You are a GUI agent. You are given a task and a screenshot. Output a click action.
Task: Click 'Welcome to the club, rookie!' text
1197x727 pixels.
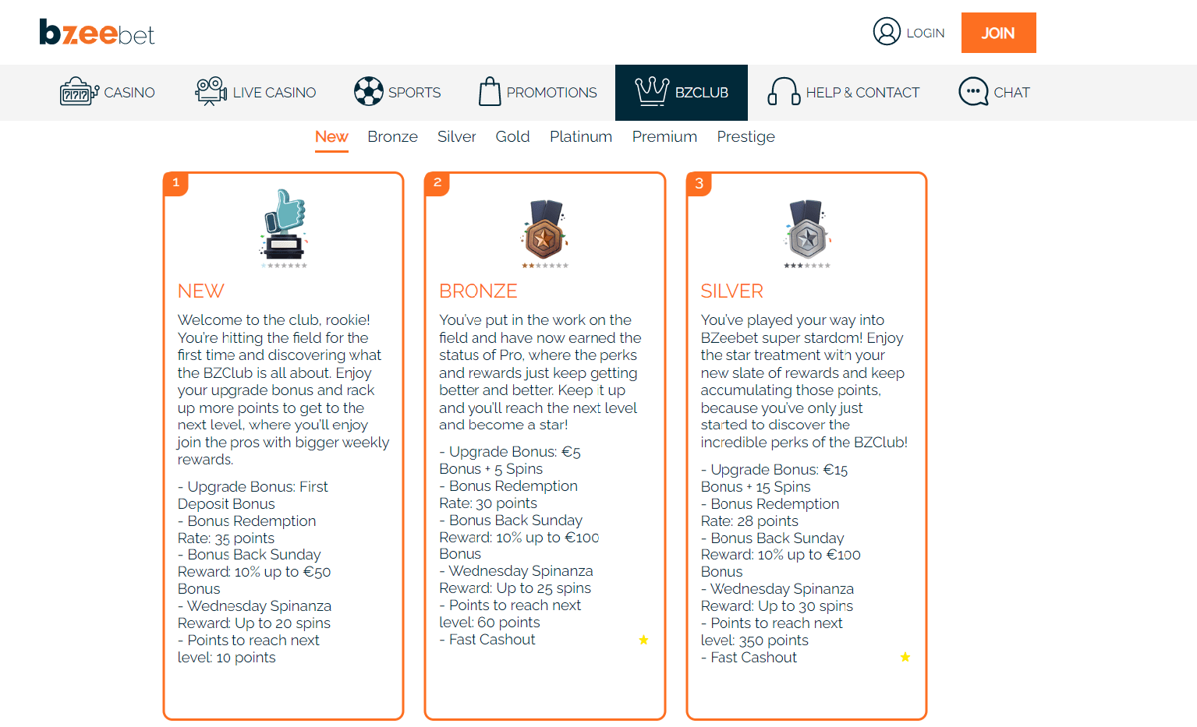[274, 320]
